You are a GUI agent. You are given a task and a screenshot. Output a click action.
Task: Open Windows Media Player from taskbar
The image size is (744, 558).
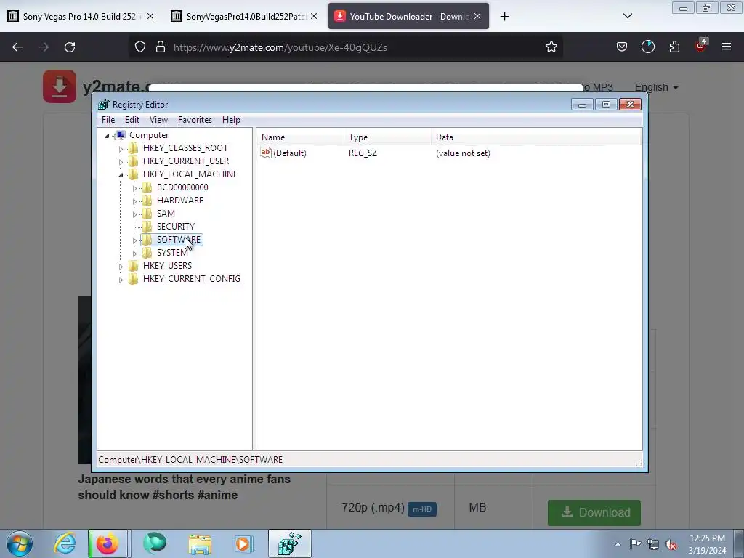pyautogui.click(x=244, y=543)
